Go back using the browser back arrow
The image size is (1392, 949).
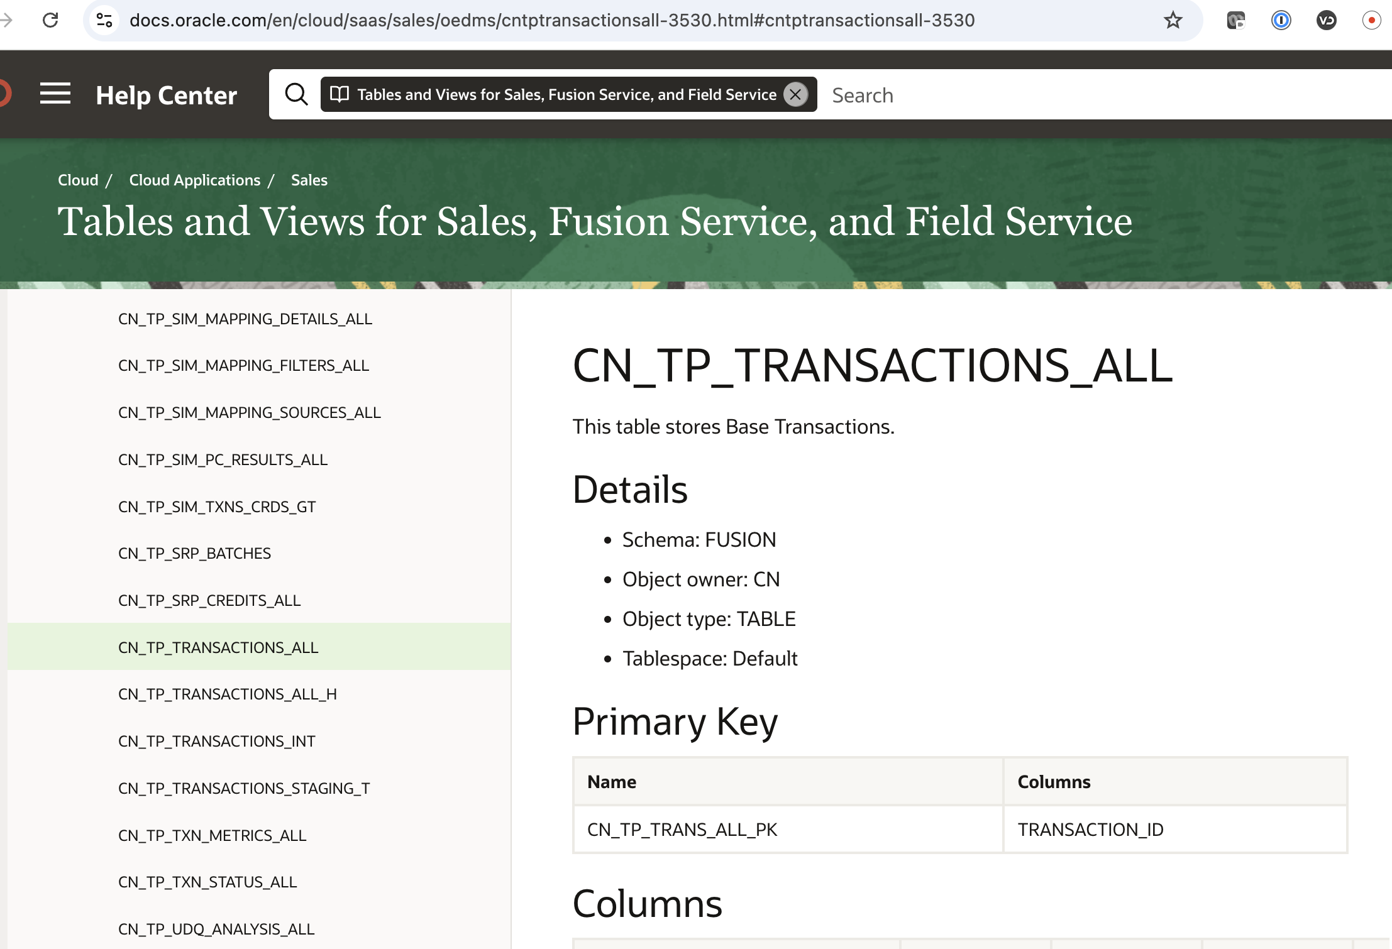(x=6, y=20)
